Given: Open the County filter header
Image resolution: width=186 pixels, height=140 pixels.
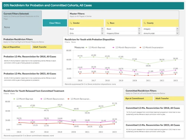Looking at the screenshot, I should point(160,23).
